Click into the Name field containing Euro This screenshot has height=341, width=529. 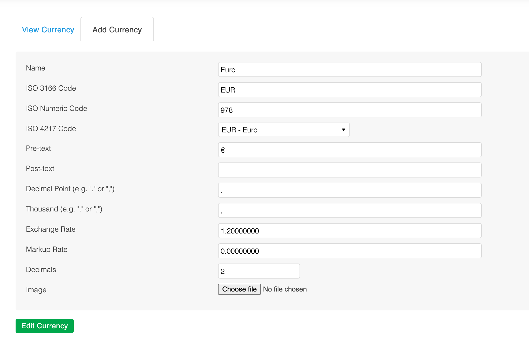349,70
